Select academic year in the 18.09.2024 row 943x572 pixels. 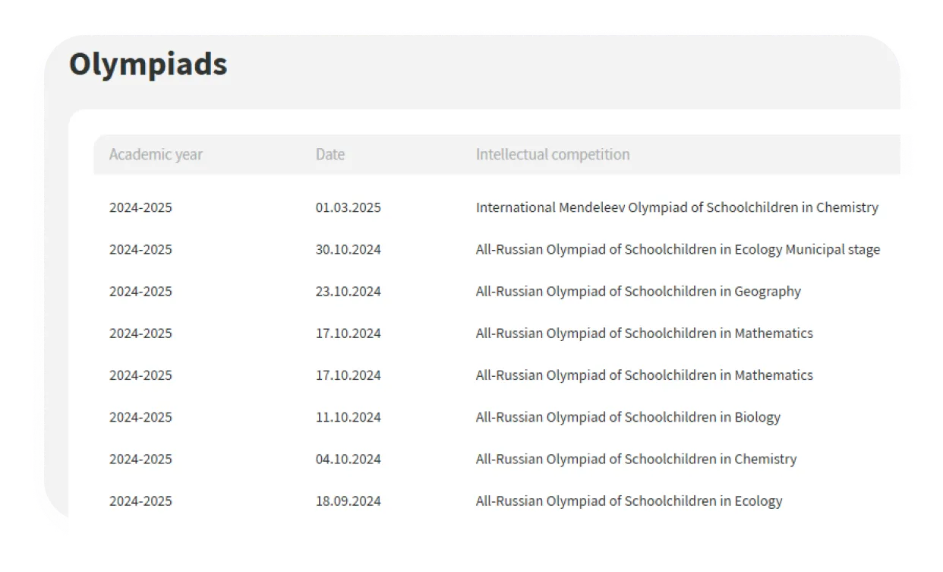point(140,501)
